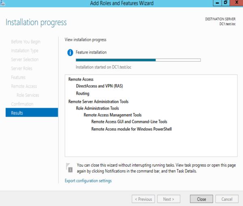Viewport: 243px width, 206px height.
Task: Click DC1.test.loc under DESTINATION SERVER header
Action: pyautogui.click(x=227, y=24)
